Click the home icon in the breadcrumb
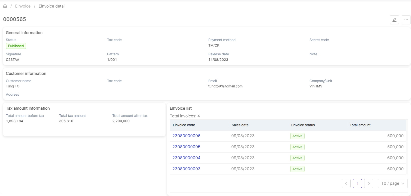 coord(5,6)
